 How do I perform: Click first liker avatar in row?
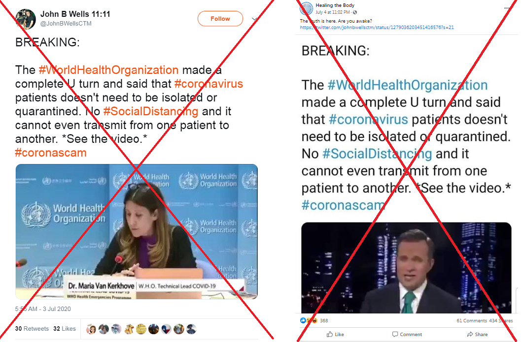tap(91, 329)
